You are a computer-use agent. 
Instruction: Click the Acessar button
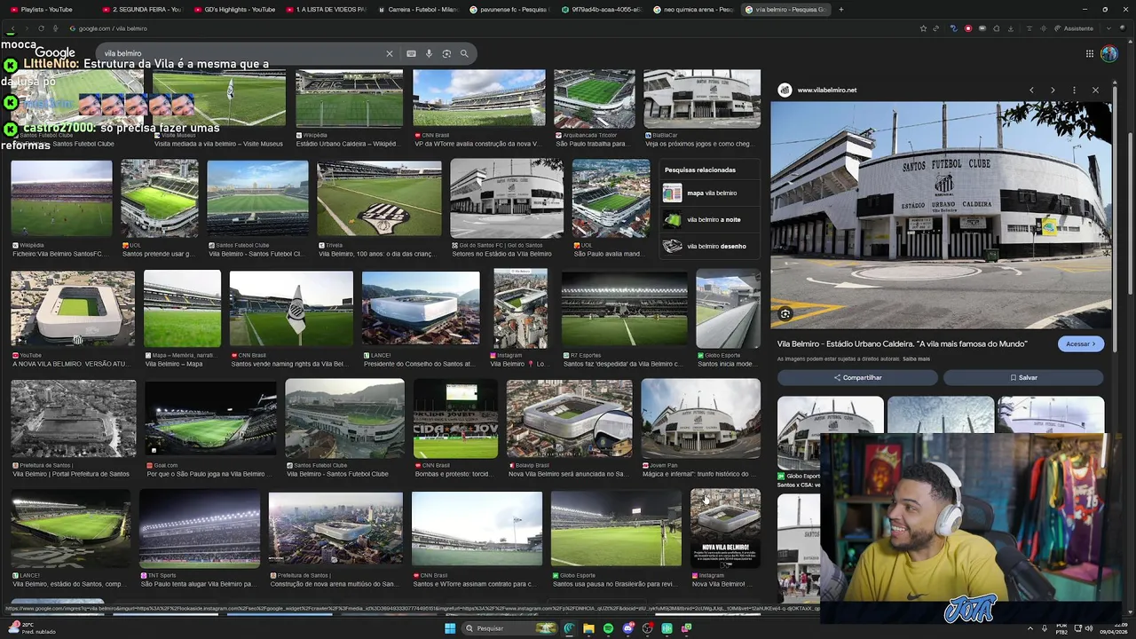tap(1081, 343)
